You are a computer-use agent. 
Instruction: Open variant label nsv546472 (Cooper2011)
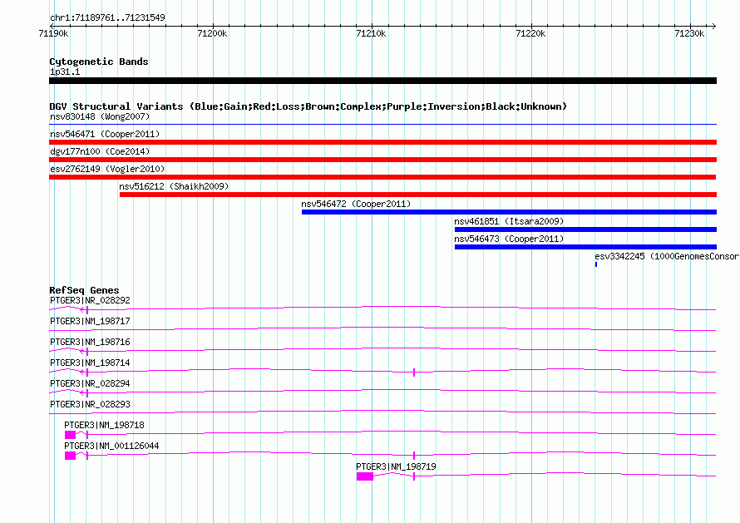click(x=356, y=204)
